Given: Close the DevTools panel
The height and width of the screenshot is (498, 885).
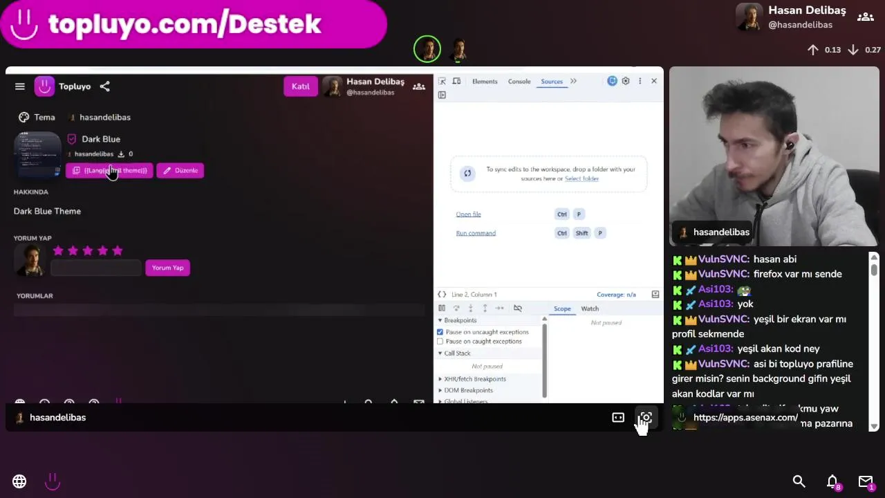Looking at the screenshot, I should coord(654,81).
